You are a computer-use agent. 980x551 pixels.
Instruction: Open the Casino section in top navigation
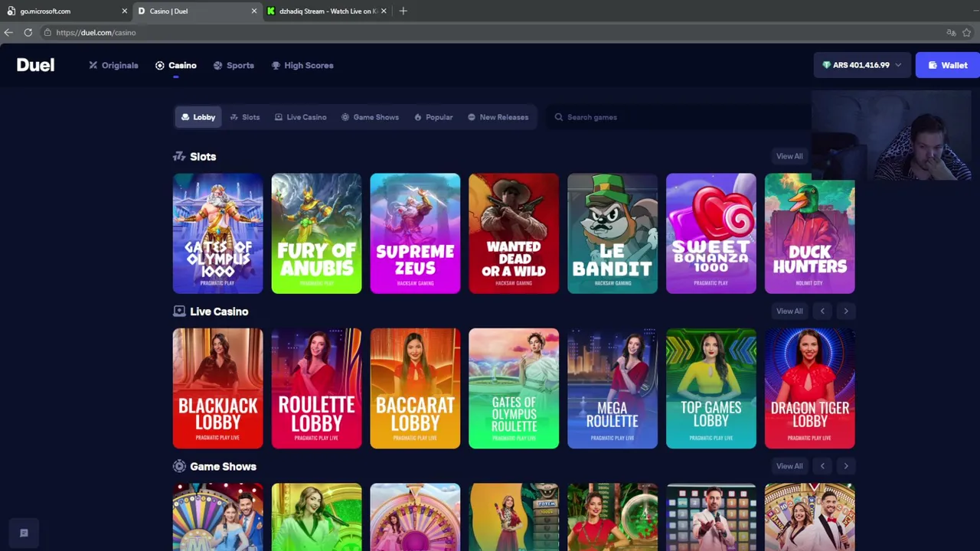pos(176,65)
